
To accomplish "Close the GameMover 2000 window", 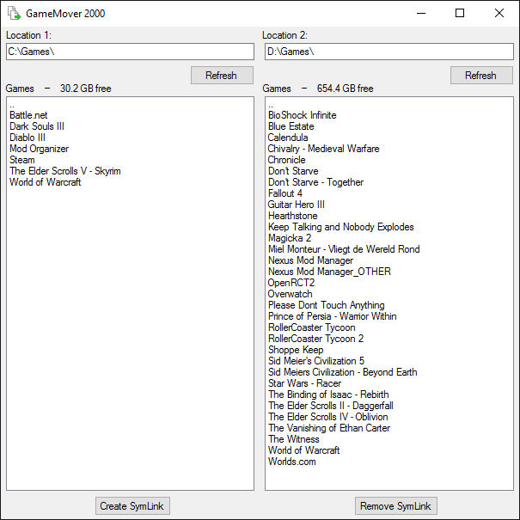I will tap(499, 13).
